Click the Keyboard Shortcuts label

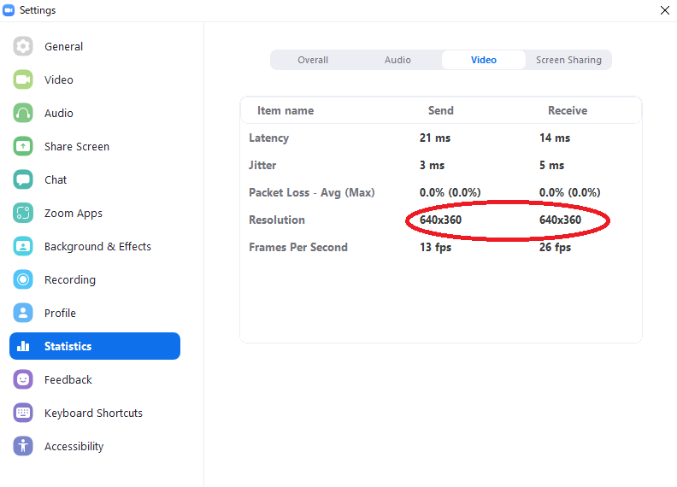click(x=93, y=414)
